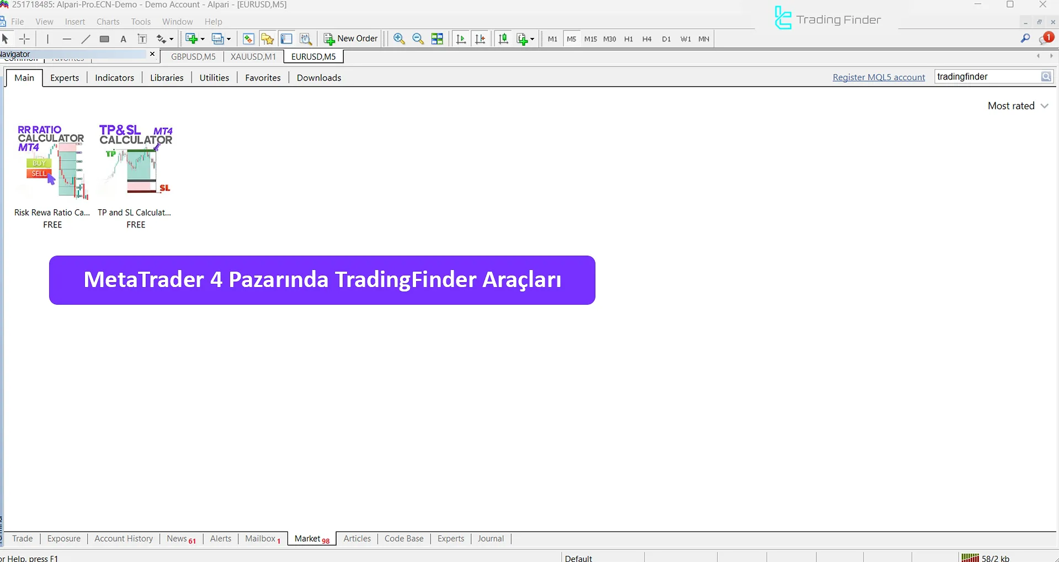The height and width of the screenshot is (562, 1059).
Task: Pick the vertical line drawing tool
Action: (48, 39)
